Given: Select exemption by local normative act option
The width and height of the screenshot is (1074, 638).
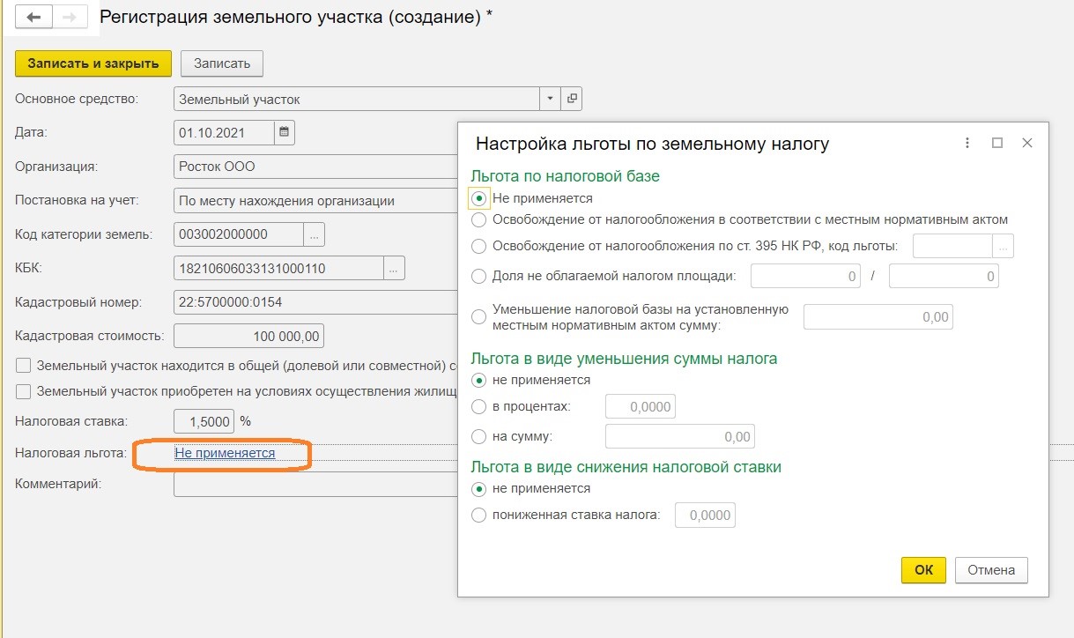Looking at the screenshot, I should point(478,219).
